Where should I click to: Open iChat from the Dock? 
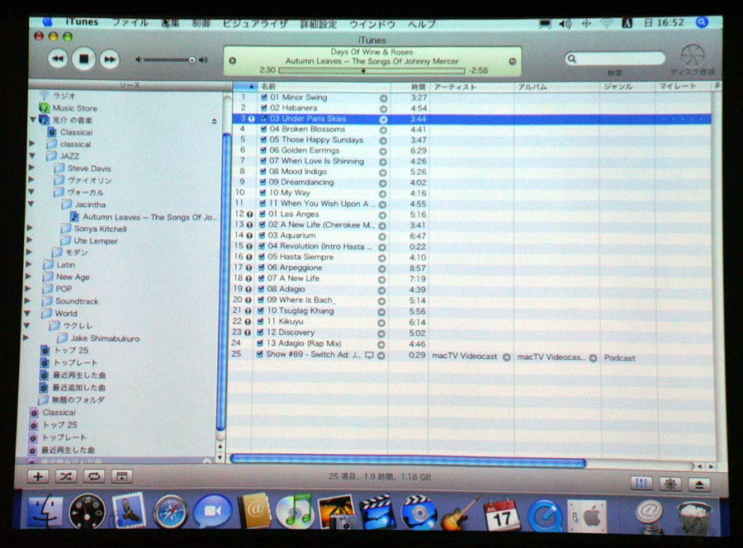[212, 512]
